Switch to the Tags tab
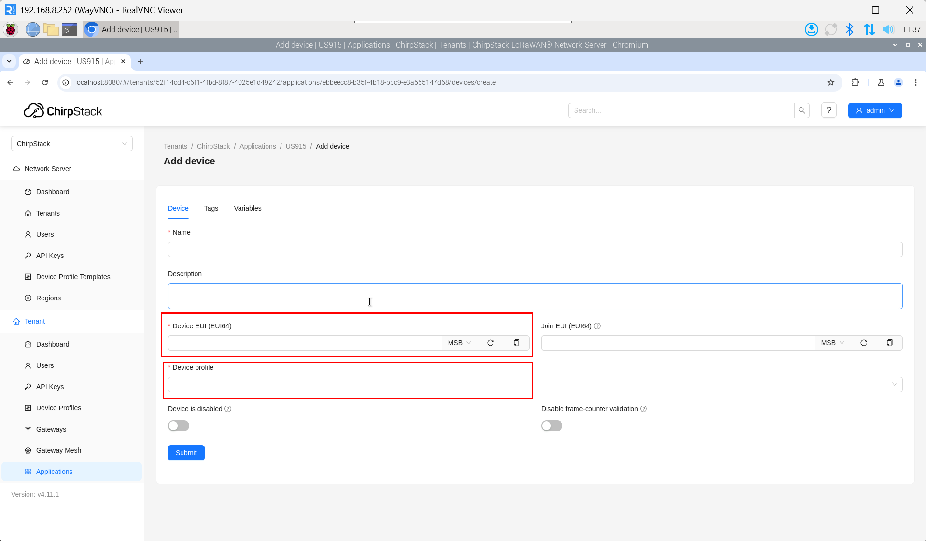Image resolution: width=926 pixels, height=541 pixels. [211, 208]
